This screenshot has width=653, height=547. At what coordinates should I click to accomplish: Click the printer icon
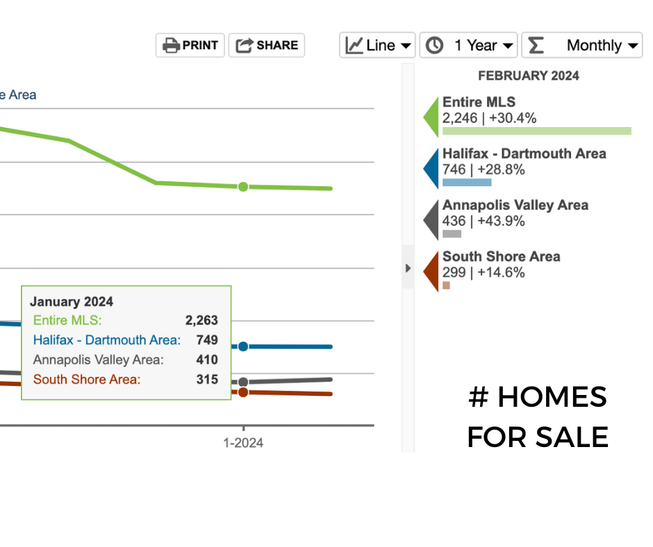171,45
